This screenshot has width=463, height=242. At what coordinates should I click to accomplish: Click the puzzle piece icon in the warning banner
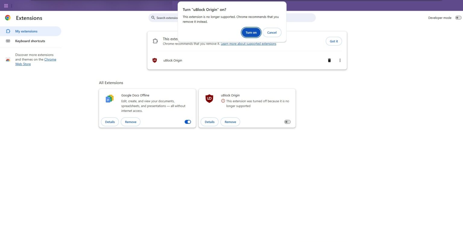[155, 41]
